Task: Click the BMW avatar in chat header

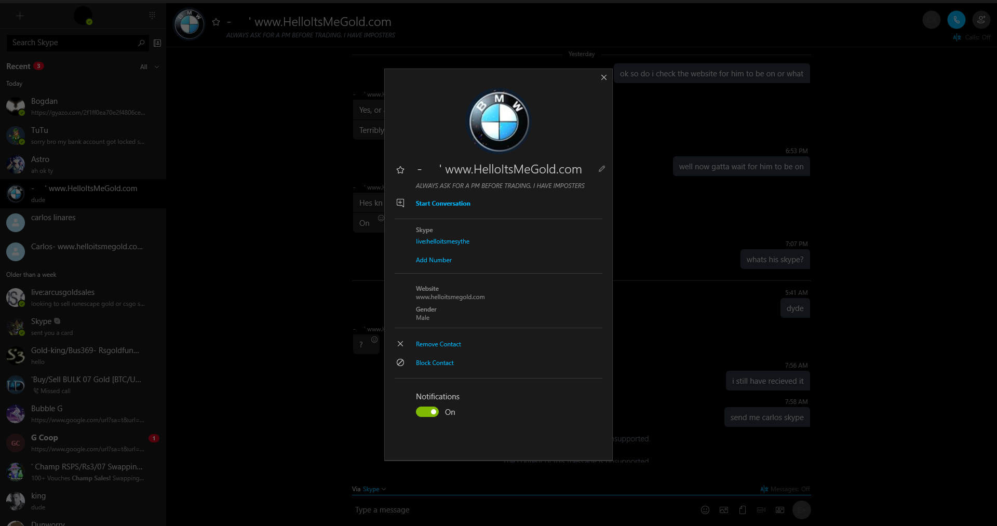Action: coord(189,24)
